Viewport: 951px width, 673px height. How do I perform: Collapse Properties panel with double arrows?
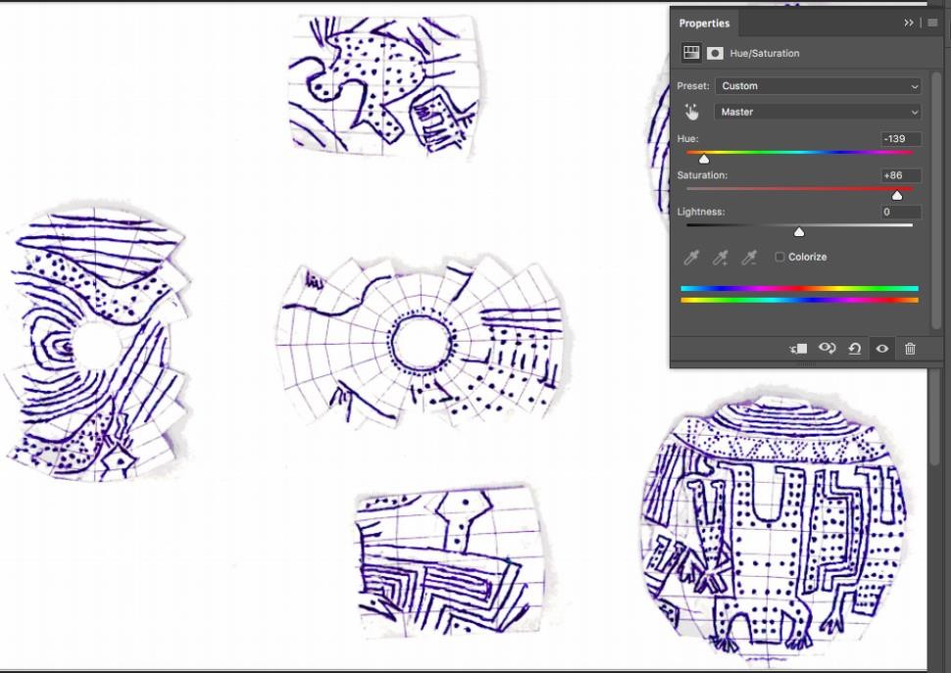[909, 23]
